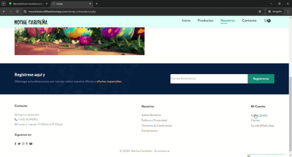292x157 pixels.
Task: Open the Sobre Nosotros footer link
Action: [151, 115]
